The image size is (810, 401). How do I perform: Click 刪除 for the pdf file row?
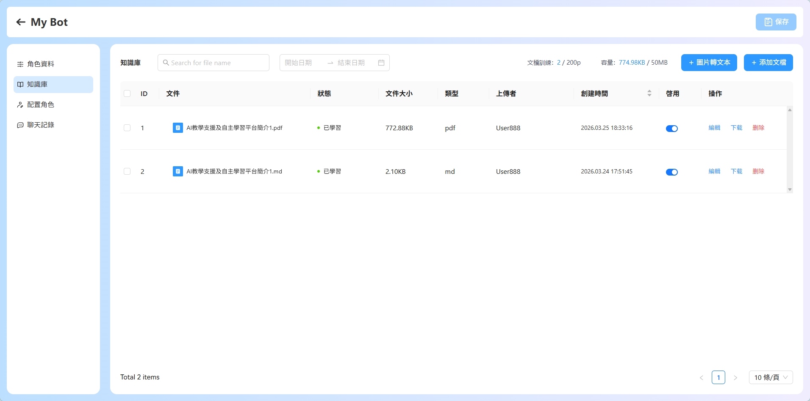click(758, 128)
